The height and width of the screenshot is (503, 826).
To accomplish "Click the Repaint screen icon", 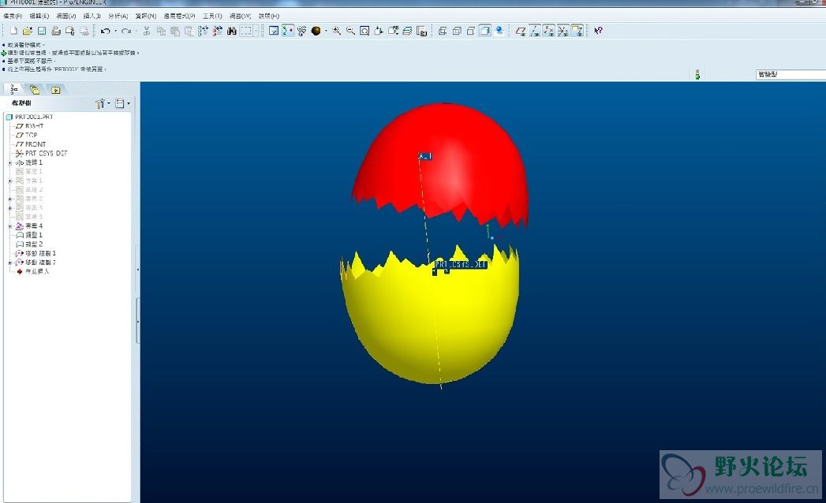I will pos(274,31).
